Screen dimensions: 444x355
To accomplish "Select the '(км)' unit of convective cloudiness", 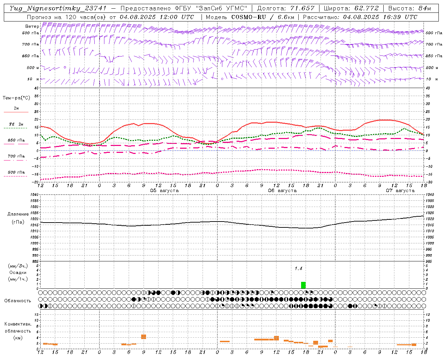I will [18, 338].
